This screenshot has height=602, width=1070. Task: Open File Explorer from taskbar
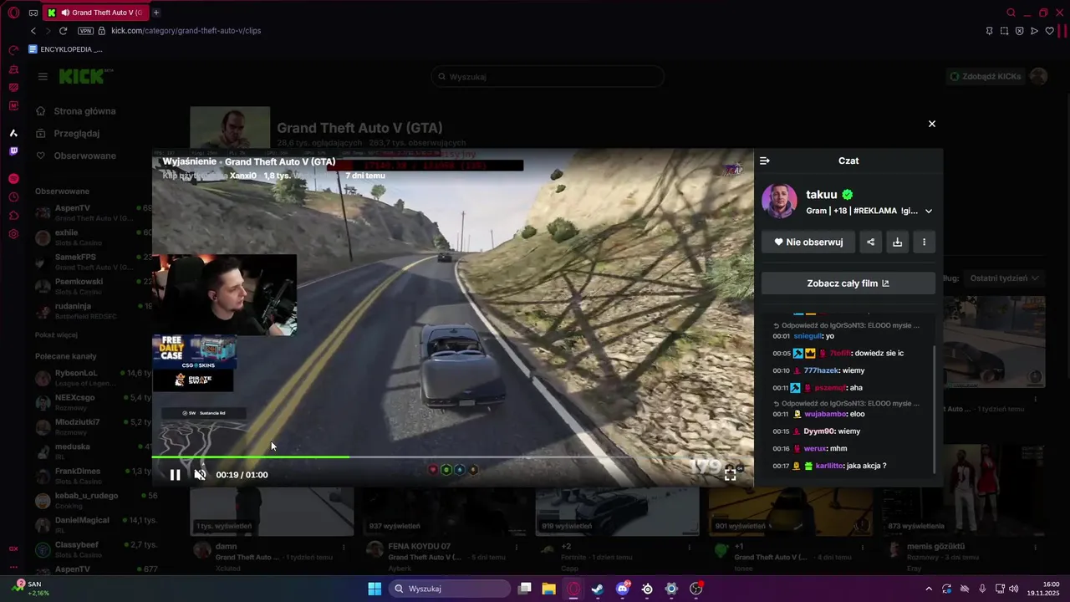[549, 589]
